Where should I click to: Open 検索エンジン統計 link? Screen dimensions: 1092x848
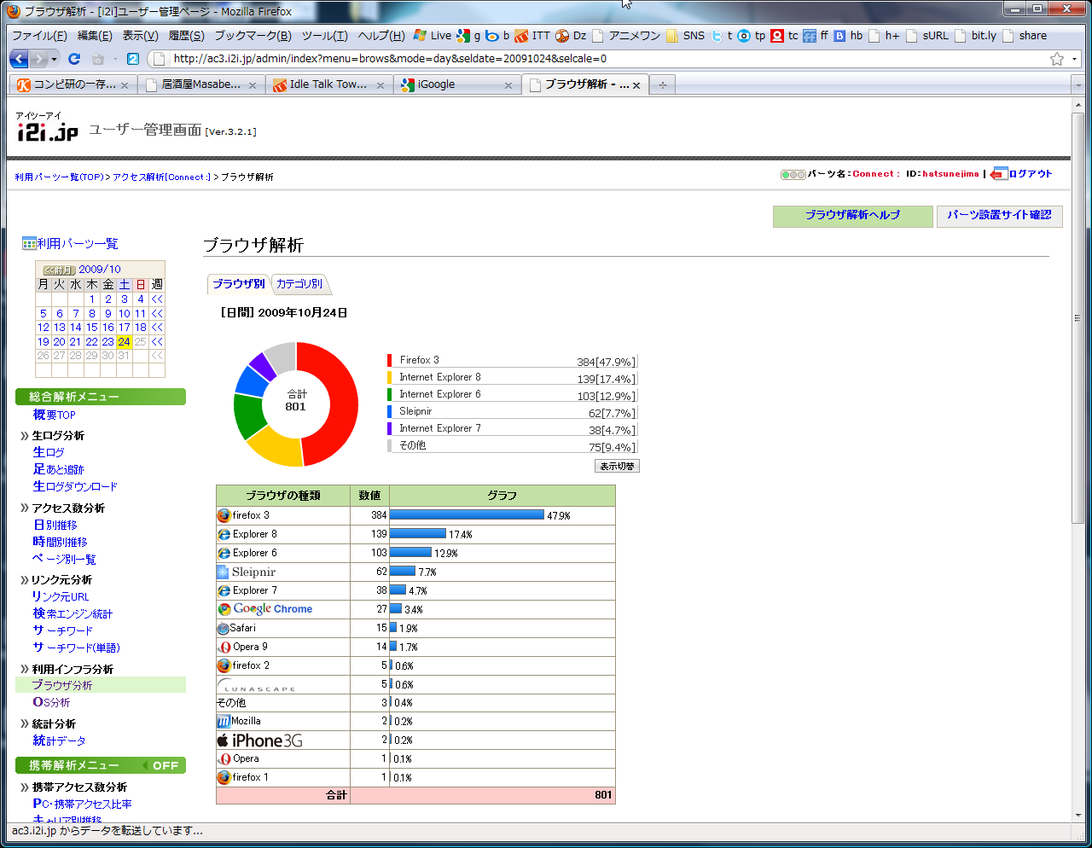click(73, 613)
